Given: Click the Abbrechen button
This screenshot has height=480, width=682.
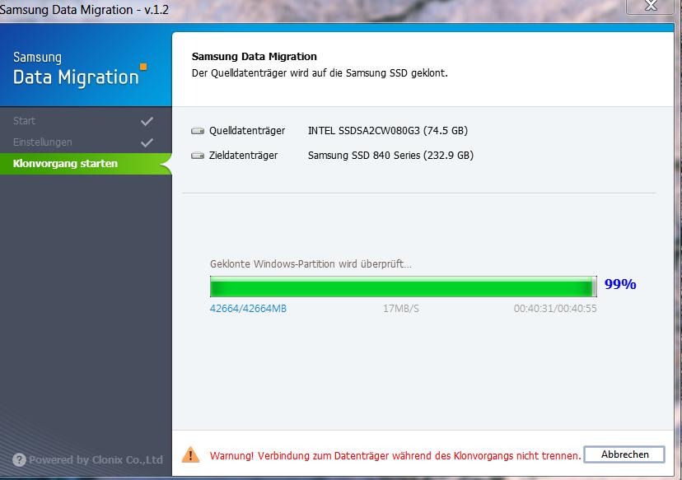Looking at the screenshot, I should point(624,454).
